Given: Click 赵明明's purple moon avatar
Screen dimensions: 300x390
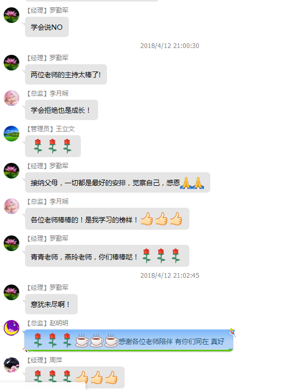Looking at the screenshot, I should tap(11, 328).
